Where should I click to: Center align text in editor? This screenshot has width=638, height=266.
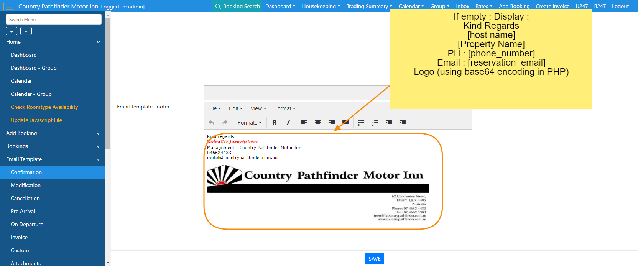[318, 123]
